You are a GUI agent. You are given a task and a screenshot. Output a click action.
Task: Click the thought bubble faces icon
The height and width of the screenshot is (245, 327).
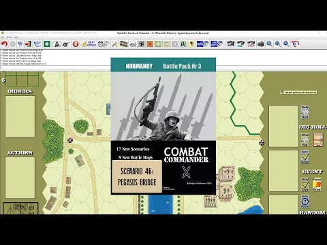point(104,44)
